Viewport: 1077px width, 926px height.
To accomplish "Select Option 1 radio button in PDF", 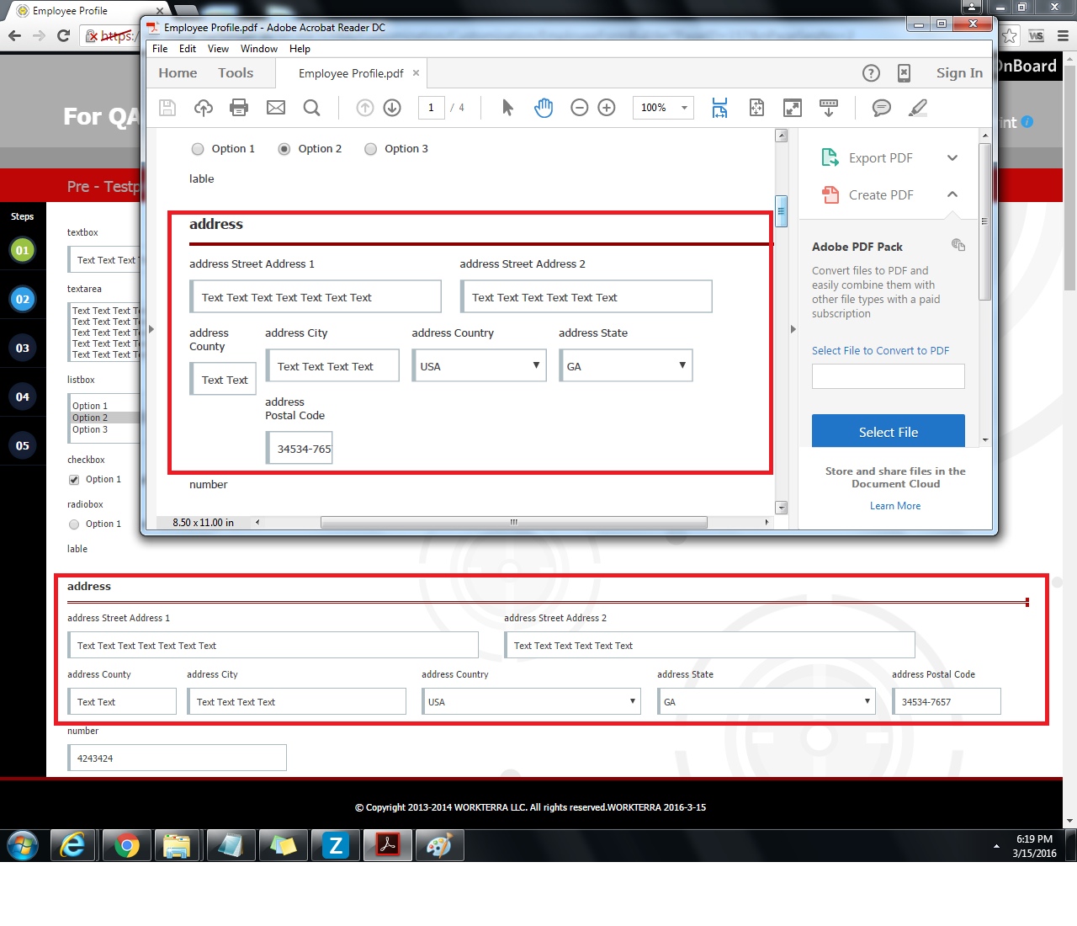I will click(198, 149).
